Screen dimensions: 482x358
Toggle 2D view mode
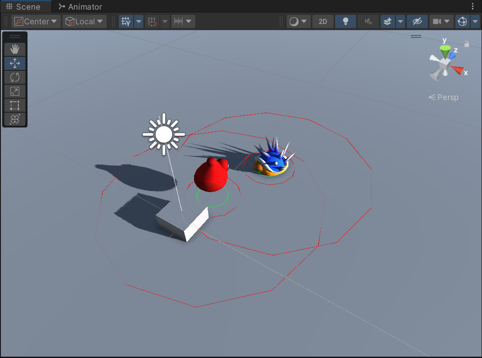(323, 21)
